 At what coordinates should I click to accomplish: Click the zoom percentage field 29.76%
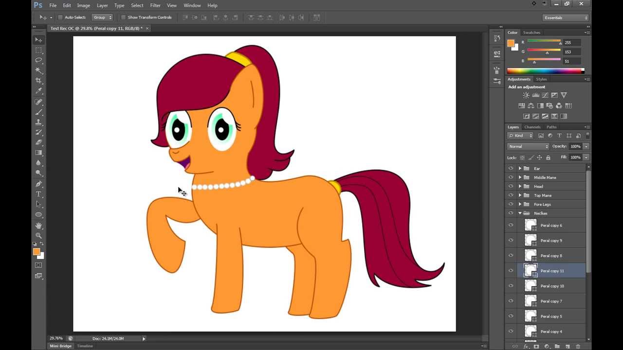point(56,338)
